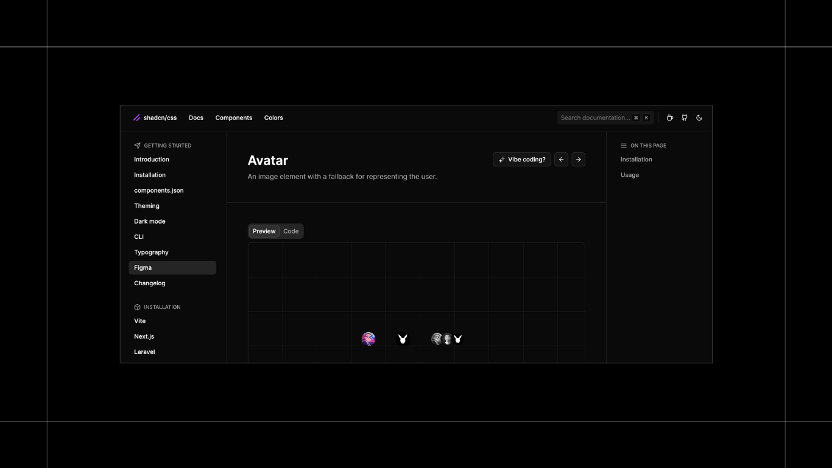Click the shadcn/css logo in the header
832x468 pixels.
[x=155, y=118]
